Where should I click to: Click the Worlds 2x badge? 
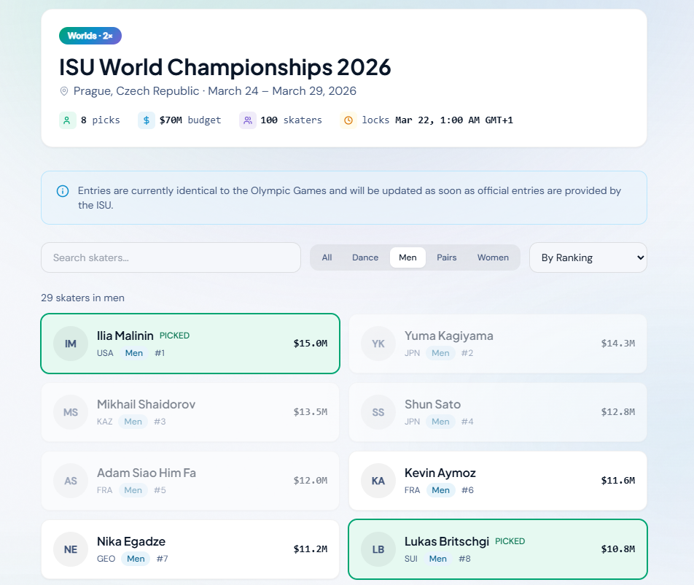[x=90, y=36]
